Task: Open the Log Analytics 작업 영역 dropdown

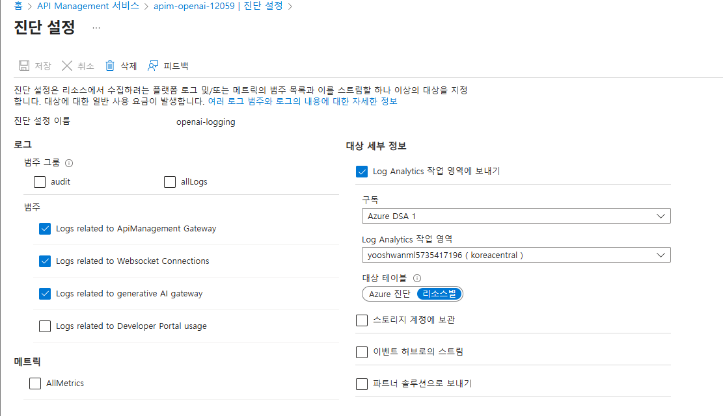Action: click(516, 255)
